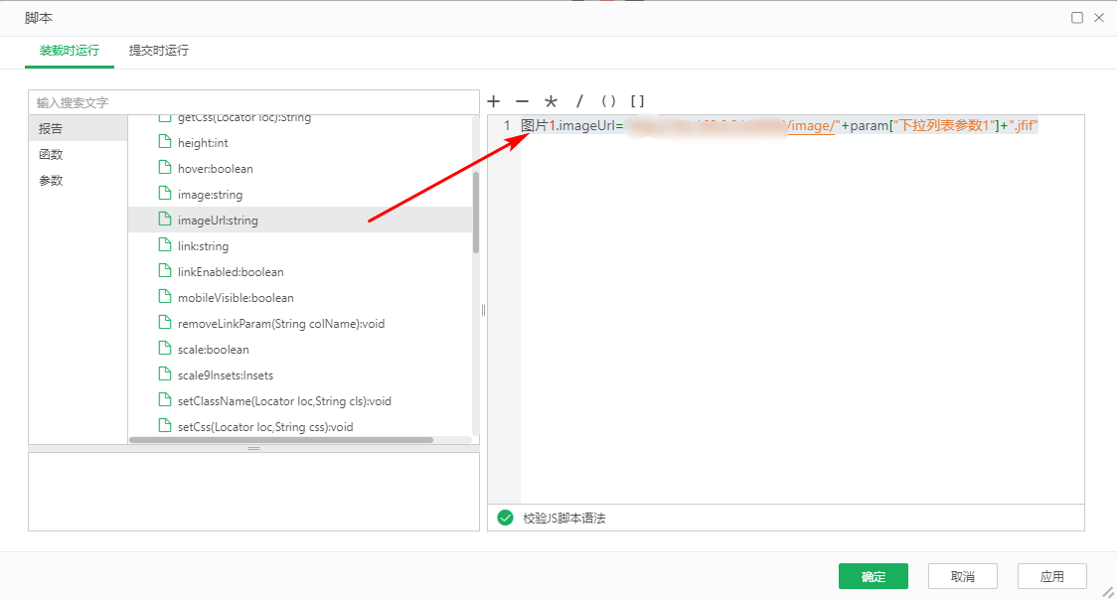The image size is (1117, 600).
Task: Select imageUrl:string property item
Action: point(218,221)
